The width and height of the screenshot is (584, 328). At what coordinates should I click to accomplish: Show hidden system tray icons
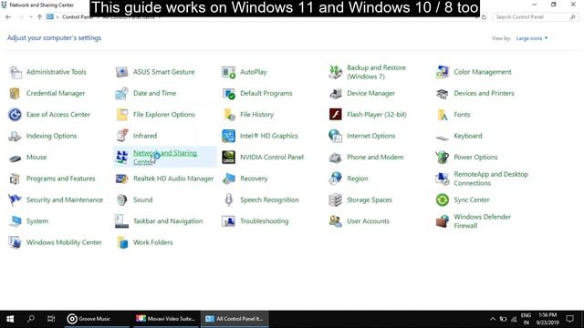point(493,319)
